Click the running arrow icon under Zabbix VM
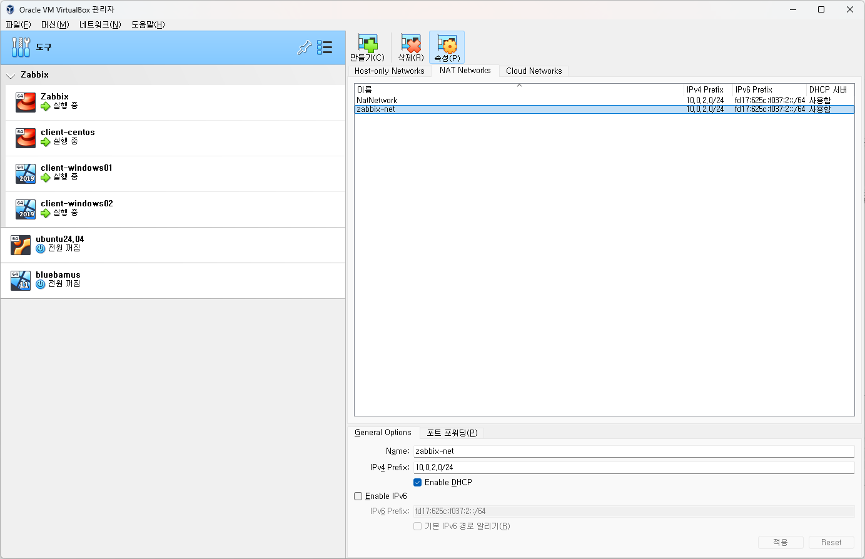Viewport: 865px width, 559px height. [x=45, y=106]
